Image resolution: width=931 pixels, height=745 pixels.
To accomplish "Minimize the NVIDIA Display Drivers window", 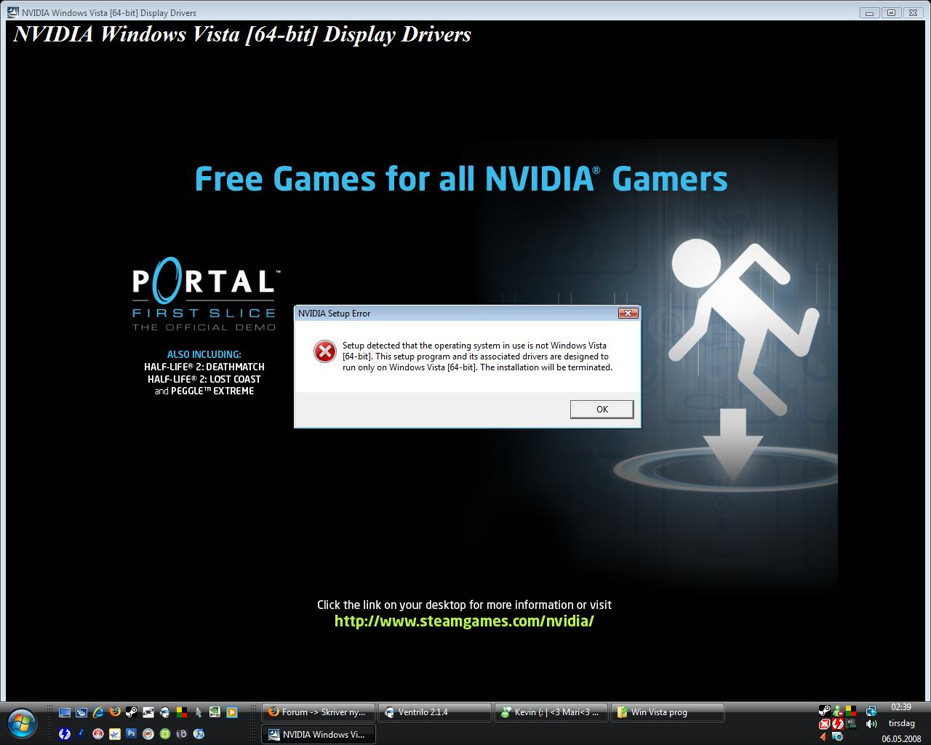I will tap(869, 13).
